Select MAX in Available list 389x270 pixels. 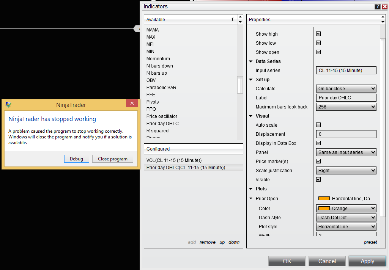pyautogui.click(x=151, y=37)
